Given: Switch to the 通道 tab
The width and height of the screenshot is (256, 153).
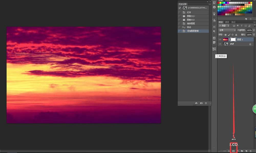Looking at the screenshot, I should click(x=227, y=22).
